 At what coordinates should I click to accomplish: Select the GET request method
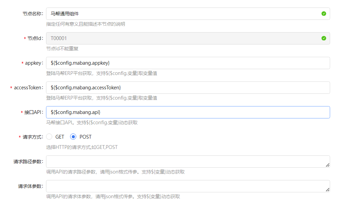tap(49, 137)
